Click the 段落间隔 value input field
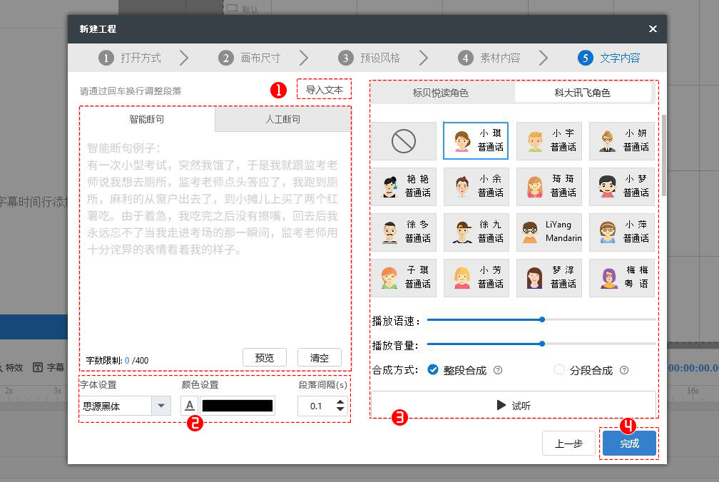Image resolution: width=719 pixels, height=482 pixels. pos(317,404)
